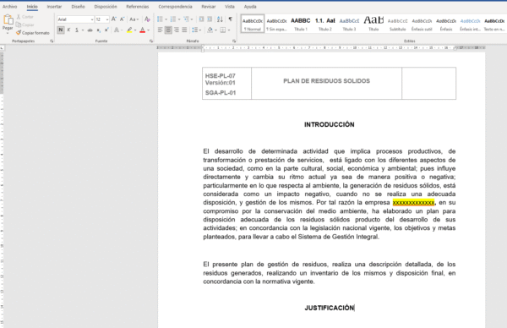Viewport: 507px width, 328px height.
Task: Apply subscript formatting
Action: [x=98, y=30]
